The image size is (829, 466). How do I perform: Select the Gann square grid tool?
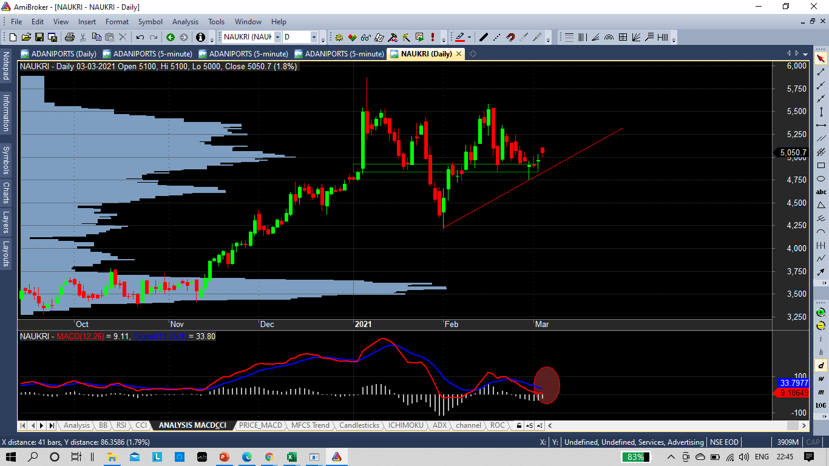pyautogui.click(x=623, y=37)
